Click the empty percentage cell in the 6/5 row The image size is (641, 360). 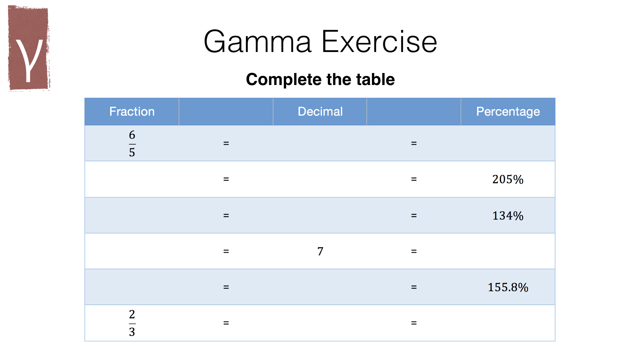(507, 143)
